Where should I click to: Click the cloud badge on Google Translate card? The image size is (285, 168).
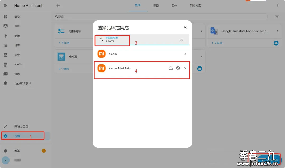click(x=276, y=43)
